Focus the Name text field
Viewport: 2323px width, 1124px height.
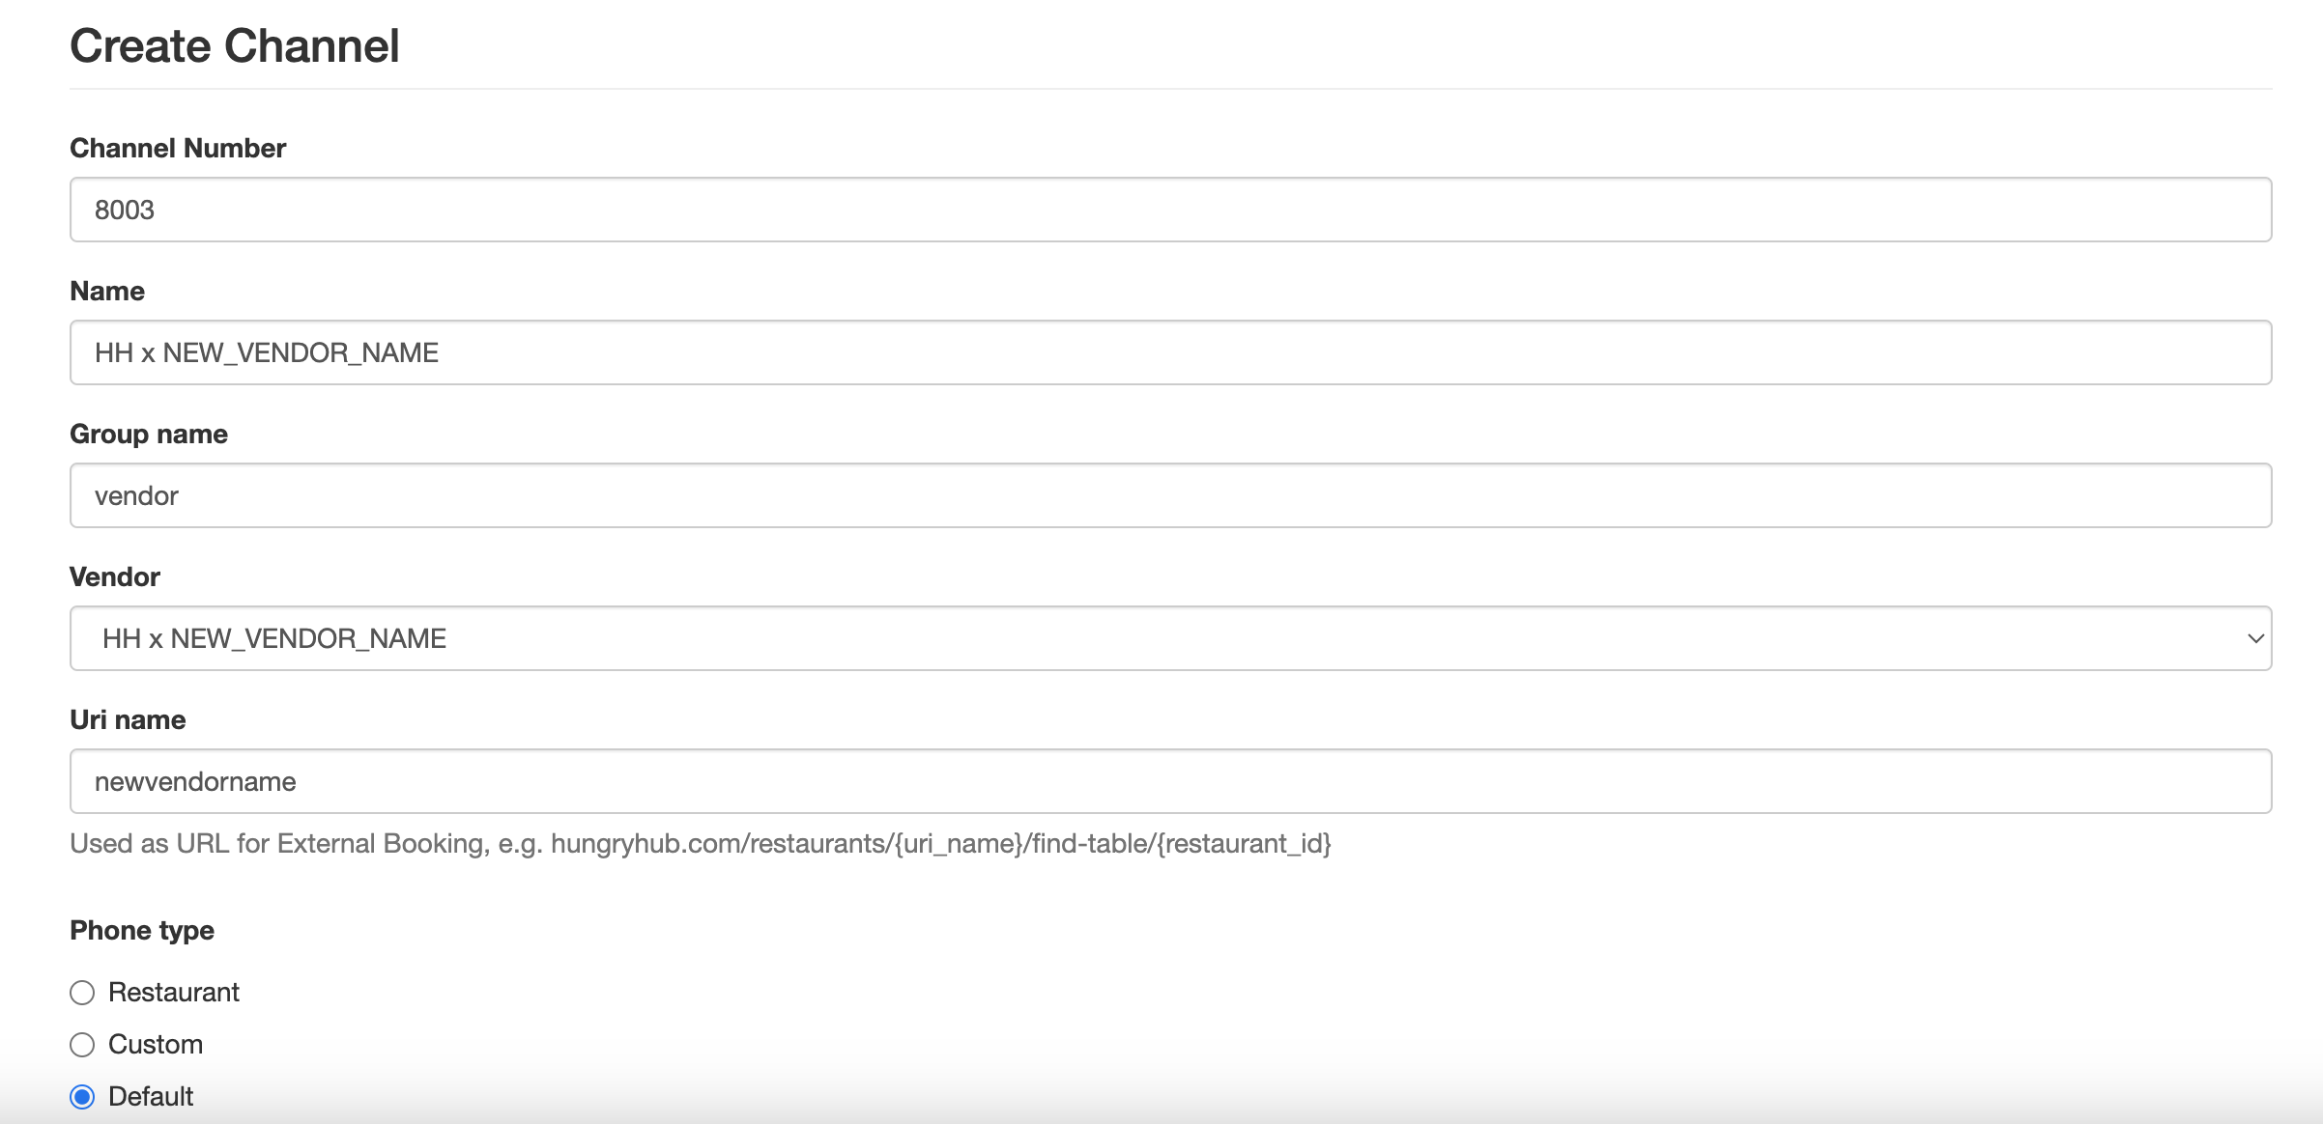1169,352
